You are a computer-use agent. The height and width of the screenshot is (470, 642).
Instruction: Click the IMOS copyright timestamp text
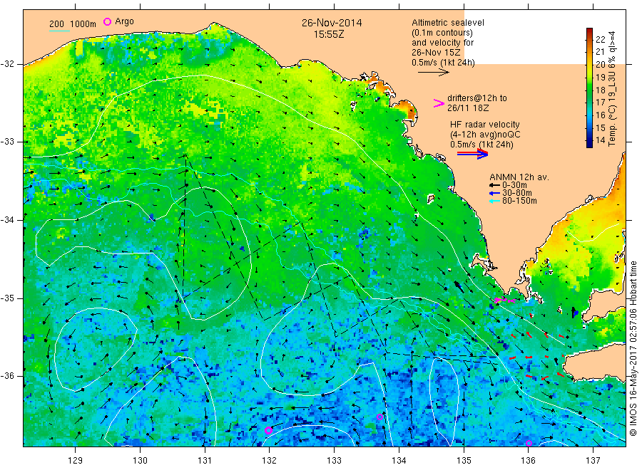(x=633, y=348)
